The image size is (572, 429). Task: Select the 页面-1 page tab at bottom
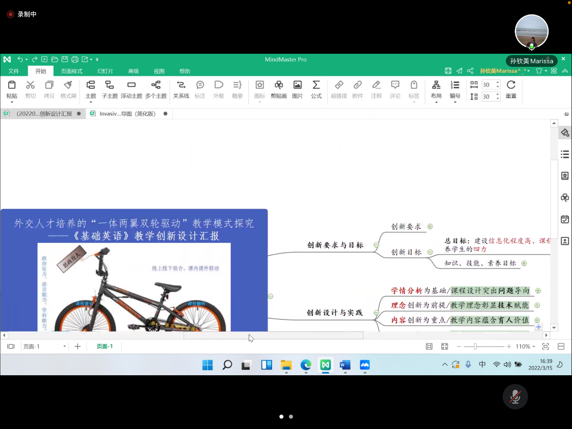pyautogui.click(x=105, y=346)
